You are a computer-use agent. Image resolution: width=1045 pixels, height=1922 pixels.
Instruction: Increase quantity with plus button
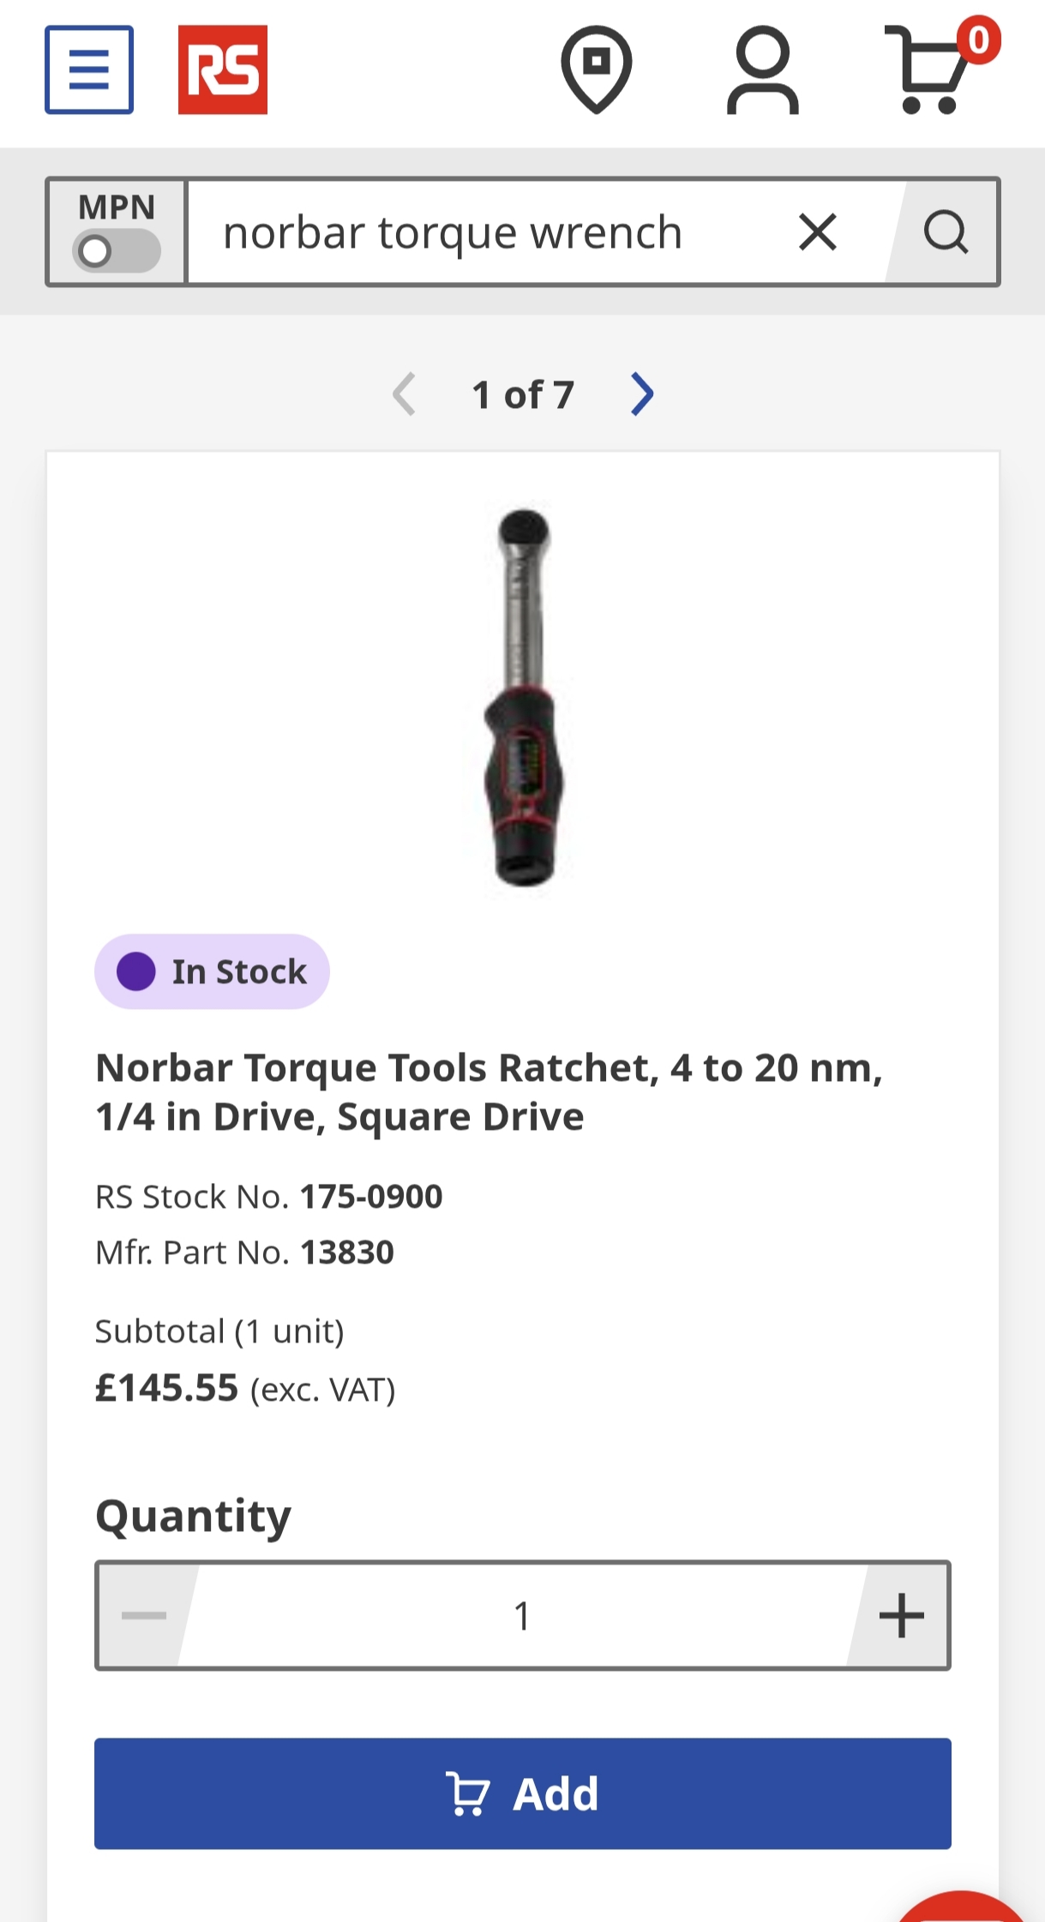[901, 1616]
